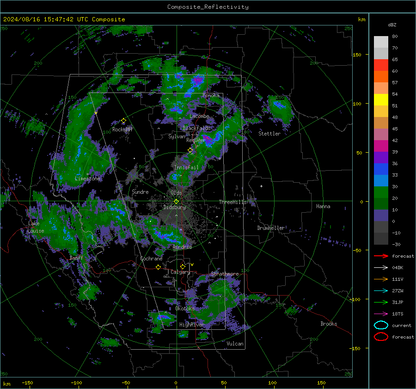Click the red 60-65 dBZ color swatch

click(x=381, y=65)
